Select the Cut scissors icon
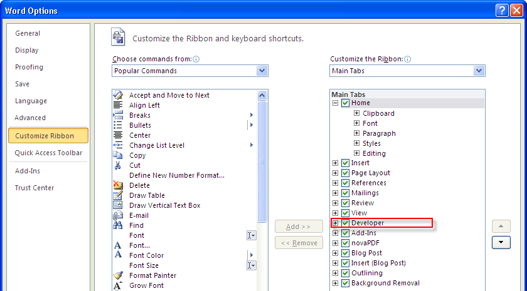Screen dimensions: 527x291 click(x=118, y=165)
